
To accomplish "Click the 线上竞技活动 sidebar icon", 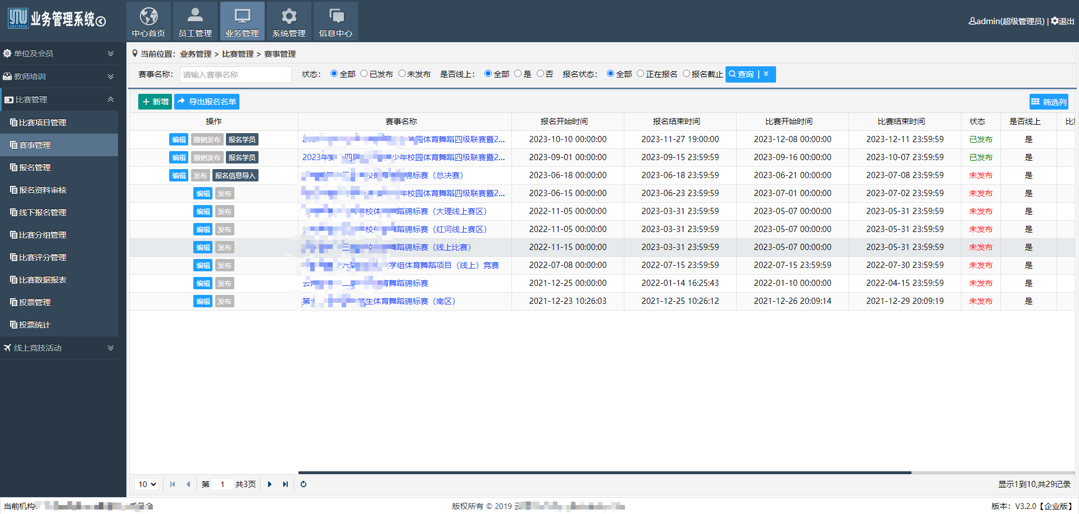I will [7, 348].
